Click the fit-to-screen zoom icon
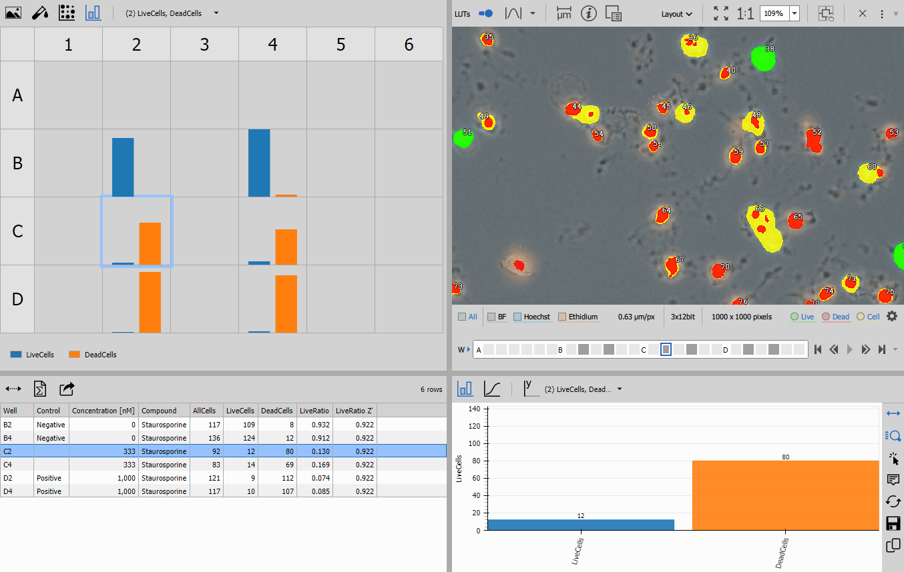The width and height of the screenshot is (904, 572). coord(721,13)
